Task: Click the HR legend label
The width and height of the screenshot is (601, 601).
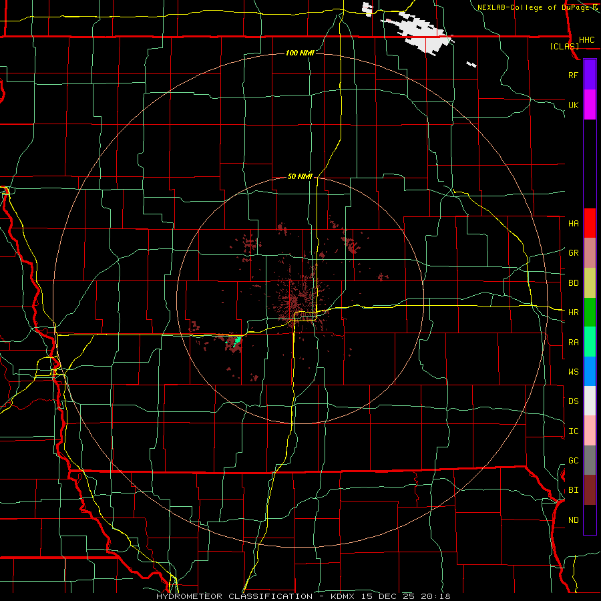Action: pyautogui.click(x=573, y=313)
